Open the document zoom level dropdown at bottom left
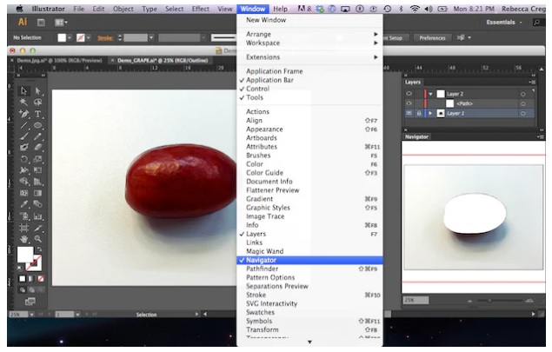 (31, 314)
